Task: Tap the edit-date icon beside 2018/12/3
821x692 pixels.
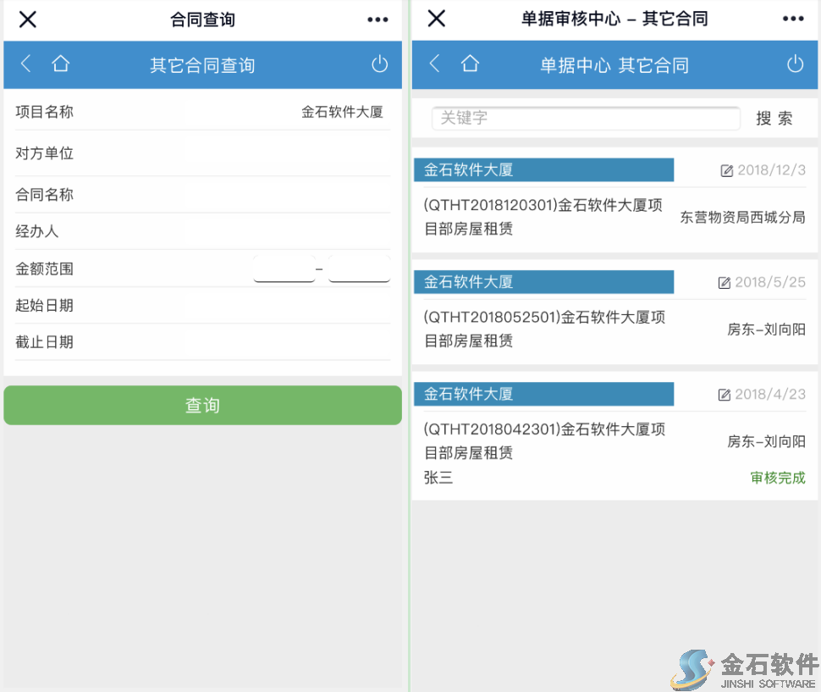Action: click(727, 169)
